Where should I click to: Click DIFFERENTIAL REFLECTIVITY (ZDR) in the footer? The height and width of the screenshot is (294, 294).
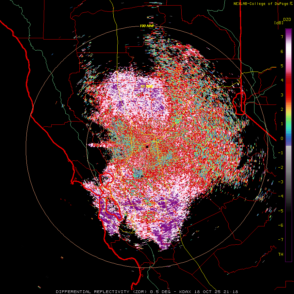pos(102,292)
